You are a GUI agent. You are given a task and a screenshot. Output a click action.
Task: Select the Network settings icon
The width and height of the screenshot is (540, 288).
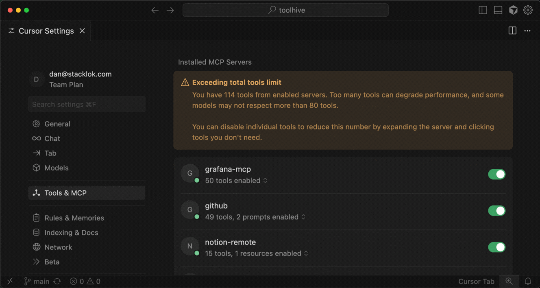[36, 247]
